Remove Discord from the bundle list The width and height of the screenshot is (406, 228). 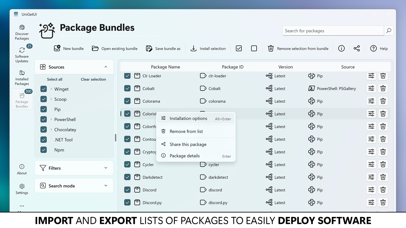click(x=383, y=190)
